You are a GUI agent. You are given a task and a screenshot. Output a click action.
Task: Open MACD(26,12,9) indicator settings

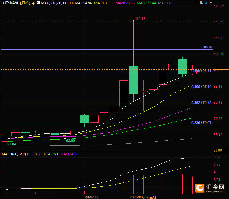13,154
